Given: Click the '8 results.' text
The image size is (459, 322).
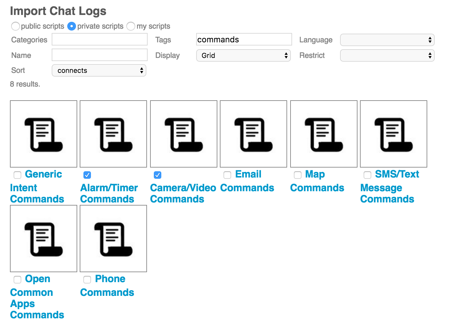Looking at the screenshot, I should (x=25, y=84).
